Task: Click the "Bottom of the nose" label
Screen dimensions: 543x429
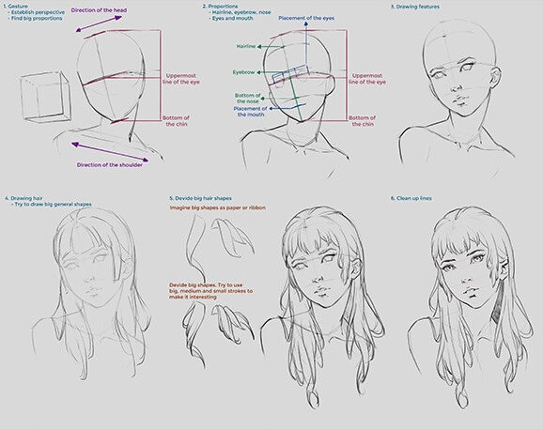Action: click(248, 99)
